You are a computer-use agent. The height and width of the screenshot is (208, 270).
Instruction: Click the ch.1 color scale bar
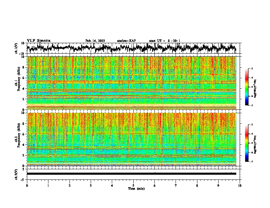pyautogui.click(x=246, y=87)
